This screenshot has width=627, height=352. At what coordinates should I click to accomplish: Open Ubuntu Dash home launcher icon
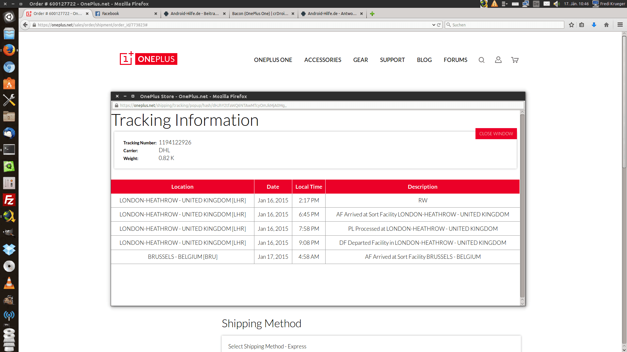[9, 17]
